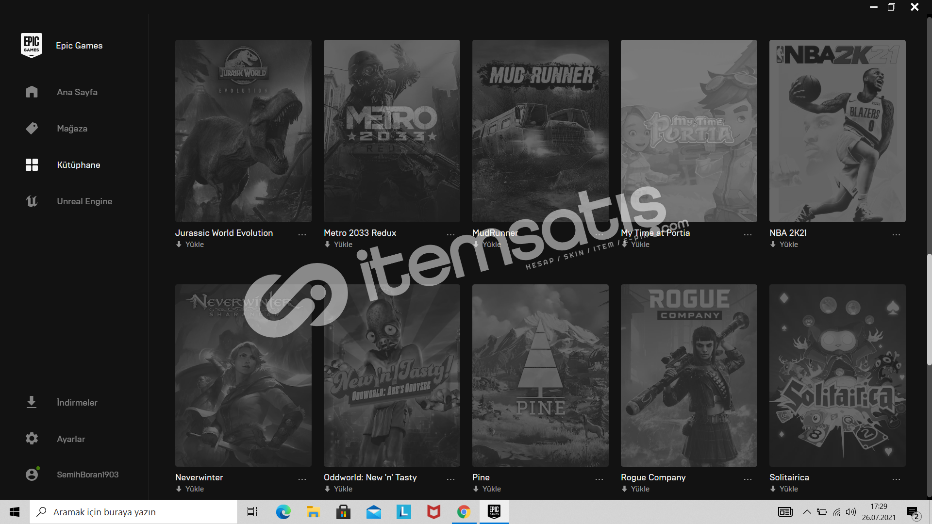The height and width of the screenshot is (524, 932).
Task: Click Yükle under Jurassic World Evolution
Action: click(x=190, y=245)
